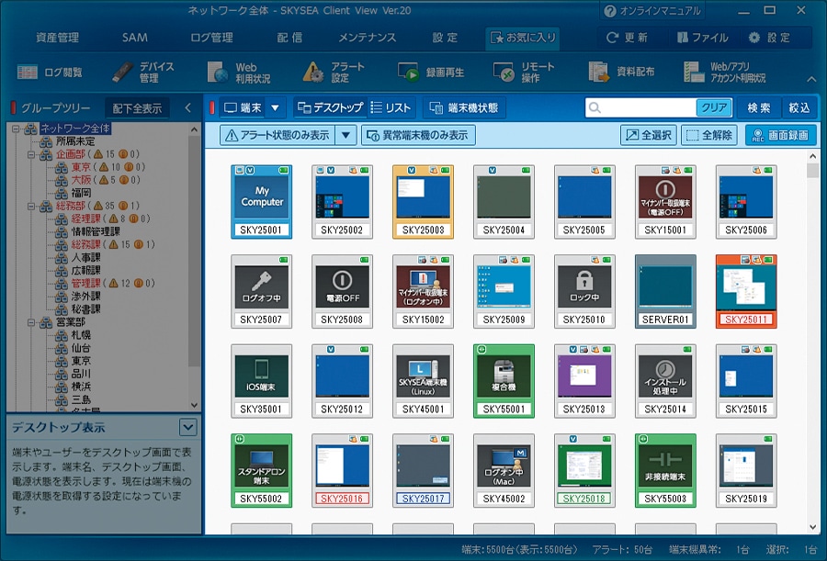Click the 更新 refresh button

coord(627,38)
